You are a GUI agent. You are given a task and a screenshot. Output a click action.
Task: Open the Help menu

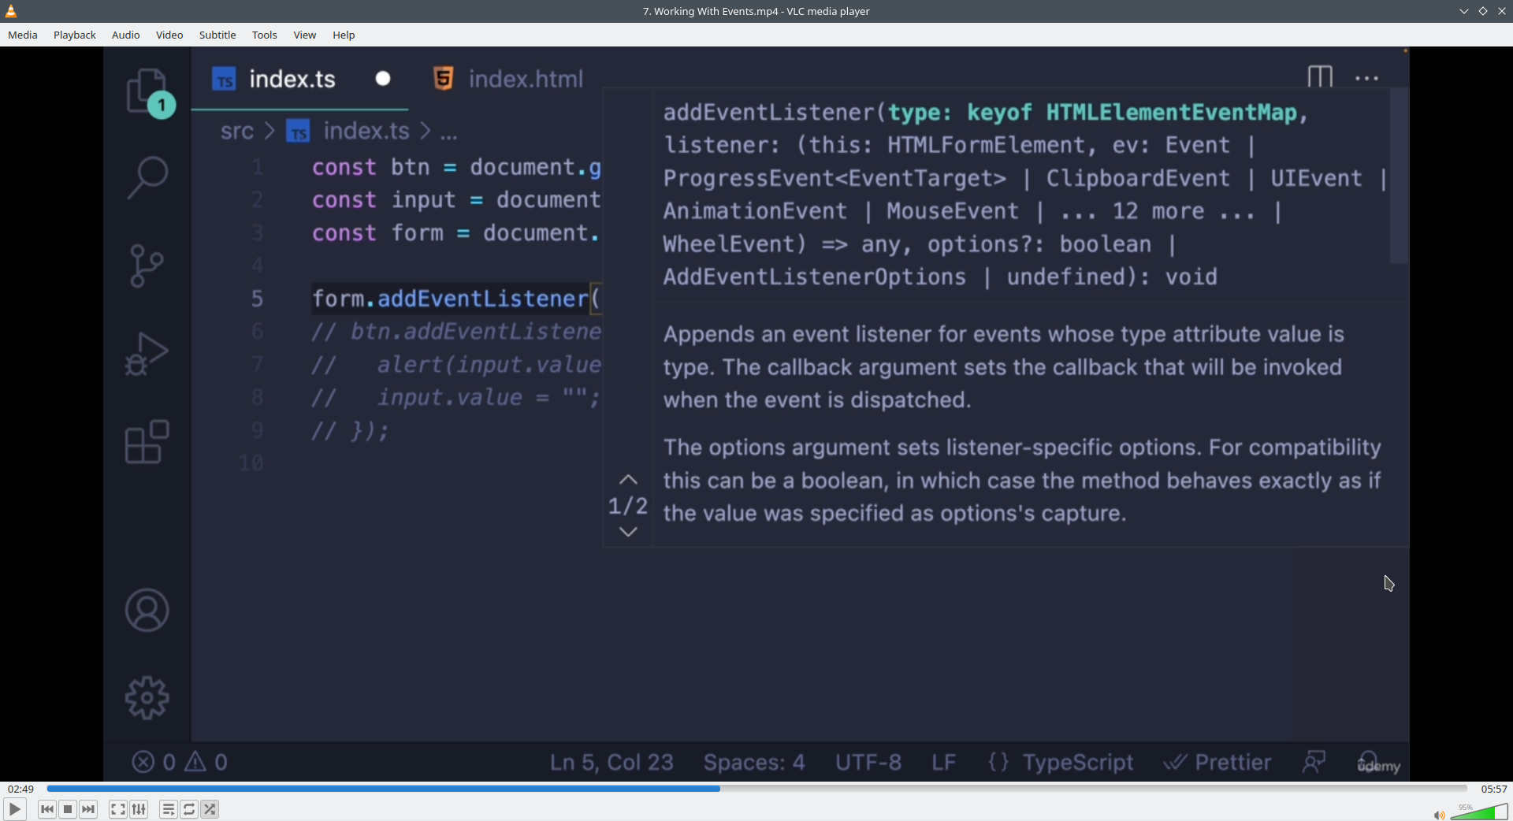[x=344, y=35]
